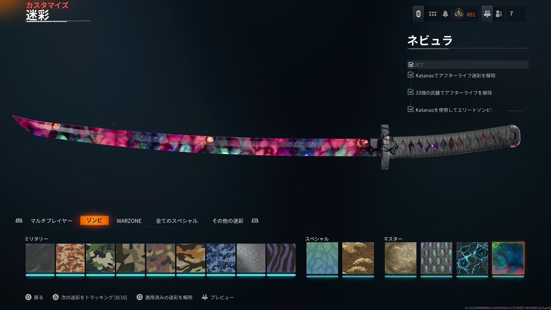Screen dimensions: 551x310
Task: Open the grid apps icon in top bar
Action: click(433, 14)
